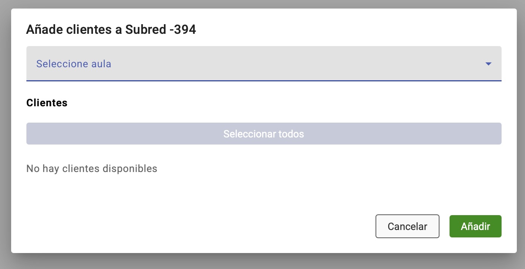Click the blue underline of the aula field

click(264, 80)
